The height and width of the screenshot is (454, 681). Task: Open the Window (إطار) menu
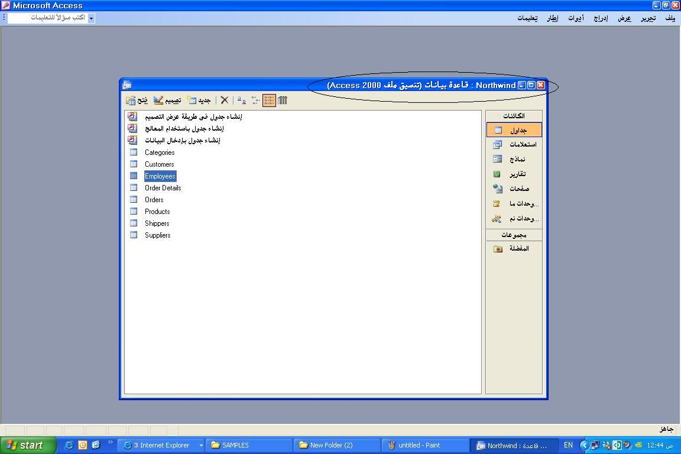coord(553,18)
